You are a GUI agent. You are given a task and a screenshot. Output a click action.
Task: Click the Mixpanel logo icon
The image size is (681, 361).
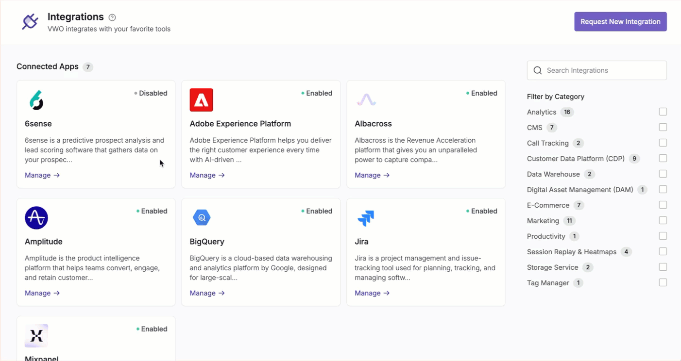point(36,336)
